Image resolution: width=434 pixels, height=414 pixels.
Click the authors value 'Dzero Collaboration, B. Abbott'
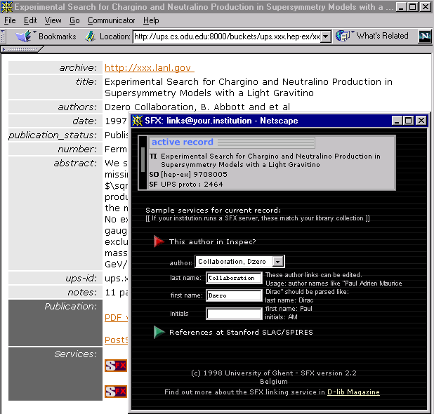pyautogui.click(x=175, y=107)
